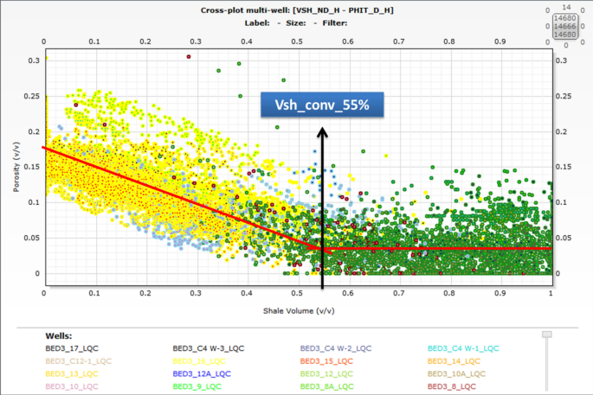Click the Filter: label in header
The width and height of the screenshot is (593, 395).
335,23
